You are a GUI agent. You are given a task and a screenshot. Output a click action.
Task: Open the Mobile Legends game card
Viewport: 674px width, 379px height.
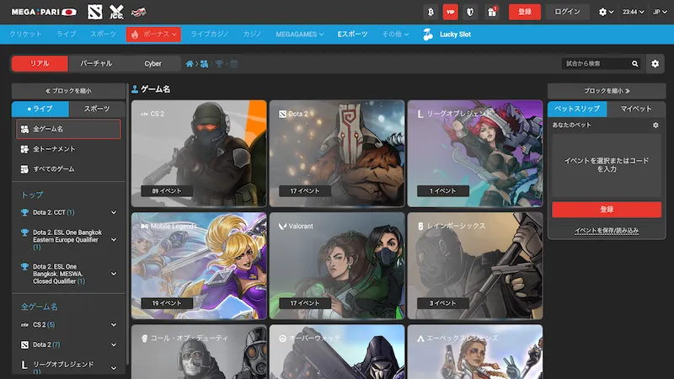(199, 265)
